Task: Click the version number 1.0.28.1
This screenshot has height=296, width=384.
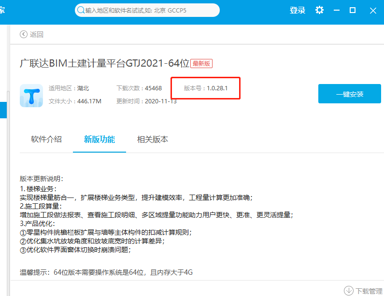Action: tap(217, 88)
